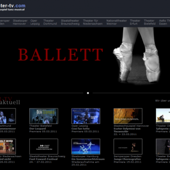The image size is (170, 170).
Task: Click the Eszter Solymosi von Tiszaeszlár title
Action: click(x=127, y=130)
